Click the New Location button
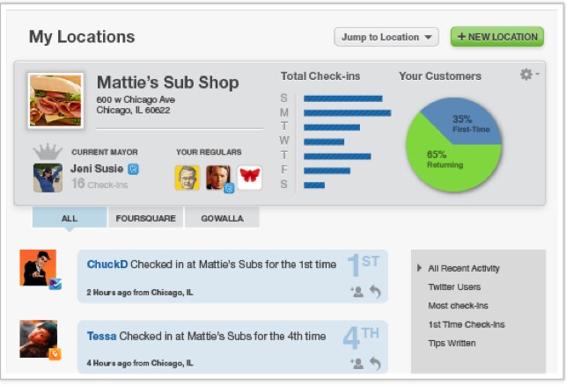The width and height of the screenshot is (566, 392). click(496, 37)
